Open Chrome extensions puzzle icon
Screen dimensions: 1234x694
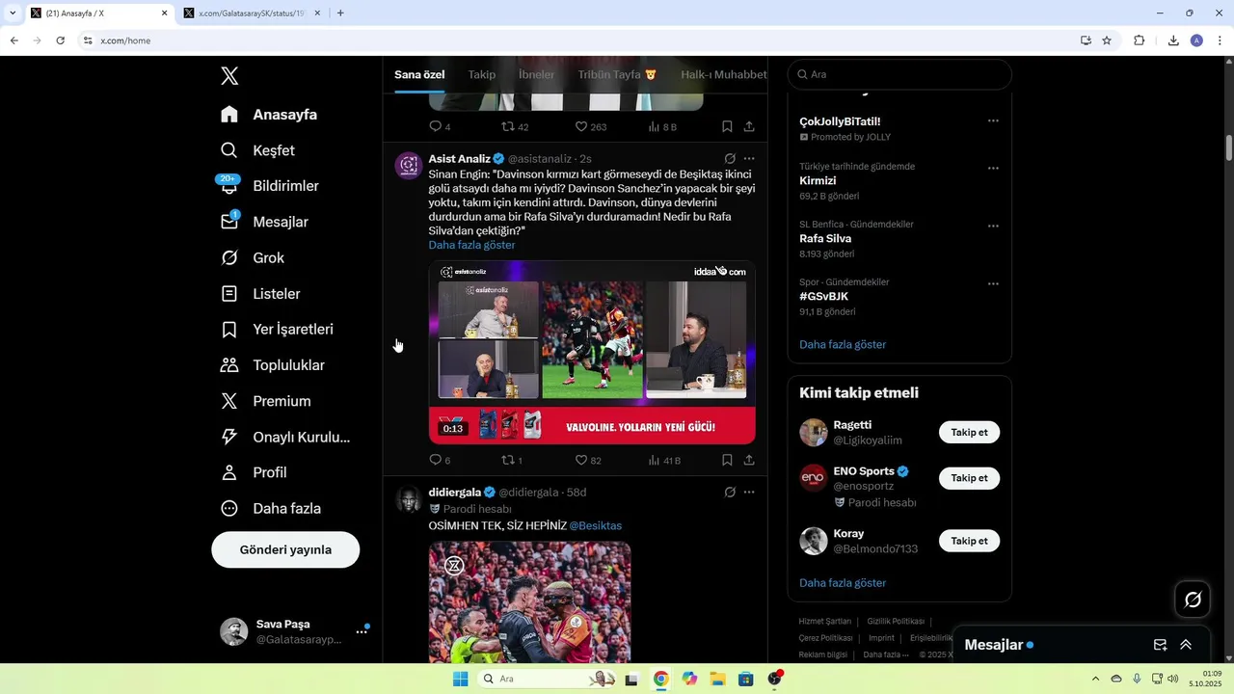(1140, 40)
